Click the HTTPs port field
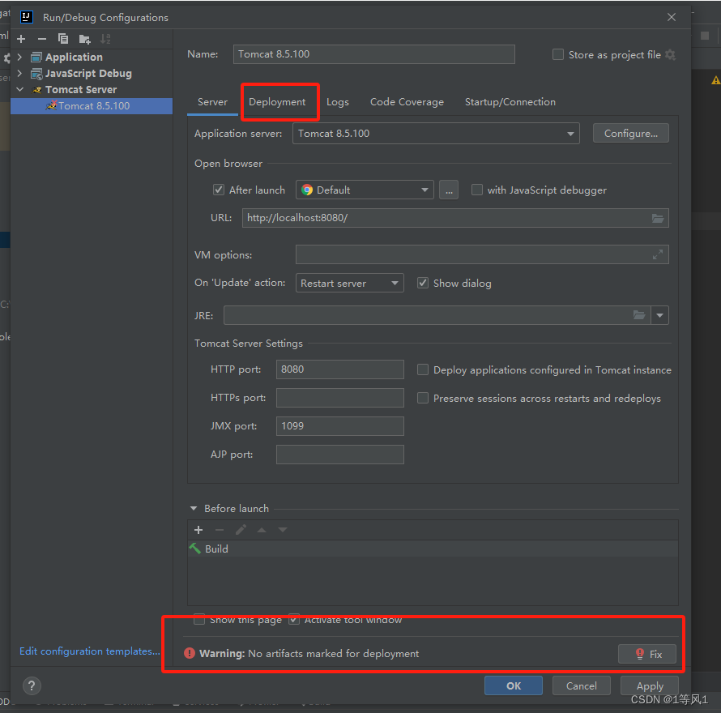 point(339,398)
